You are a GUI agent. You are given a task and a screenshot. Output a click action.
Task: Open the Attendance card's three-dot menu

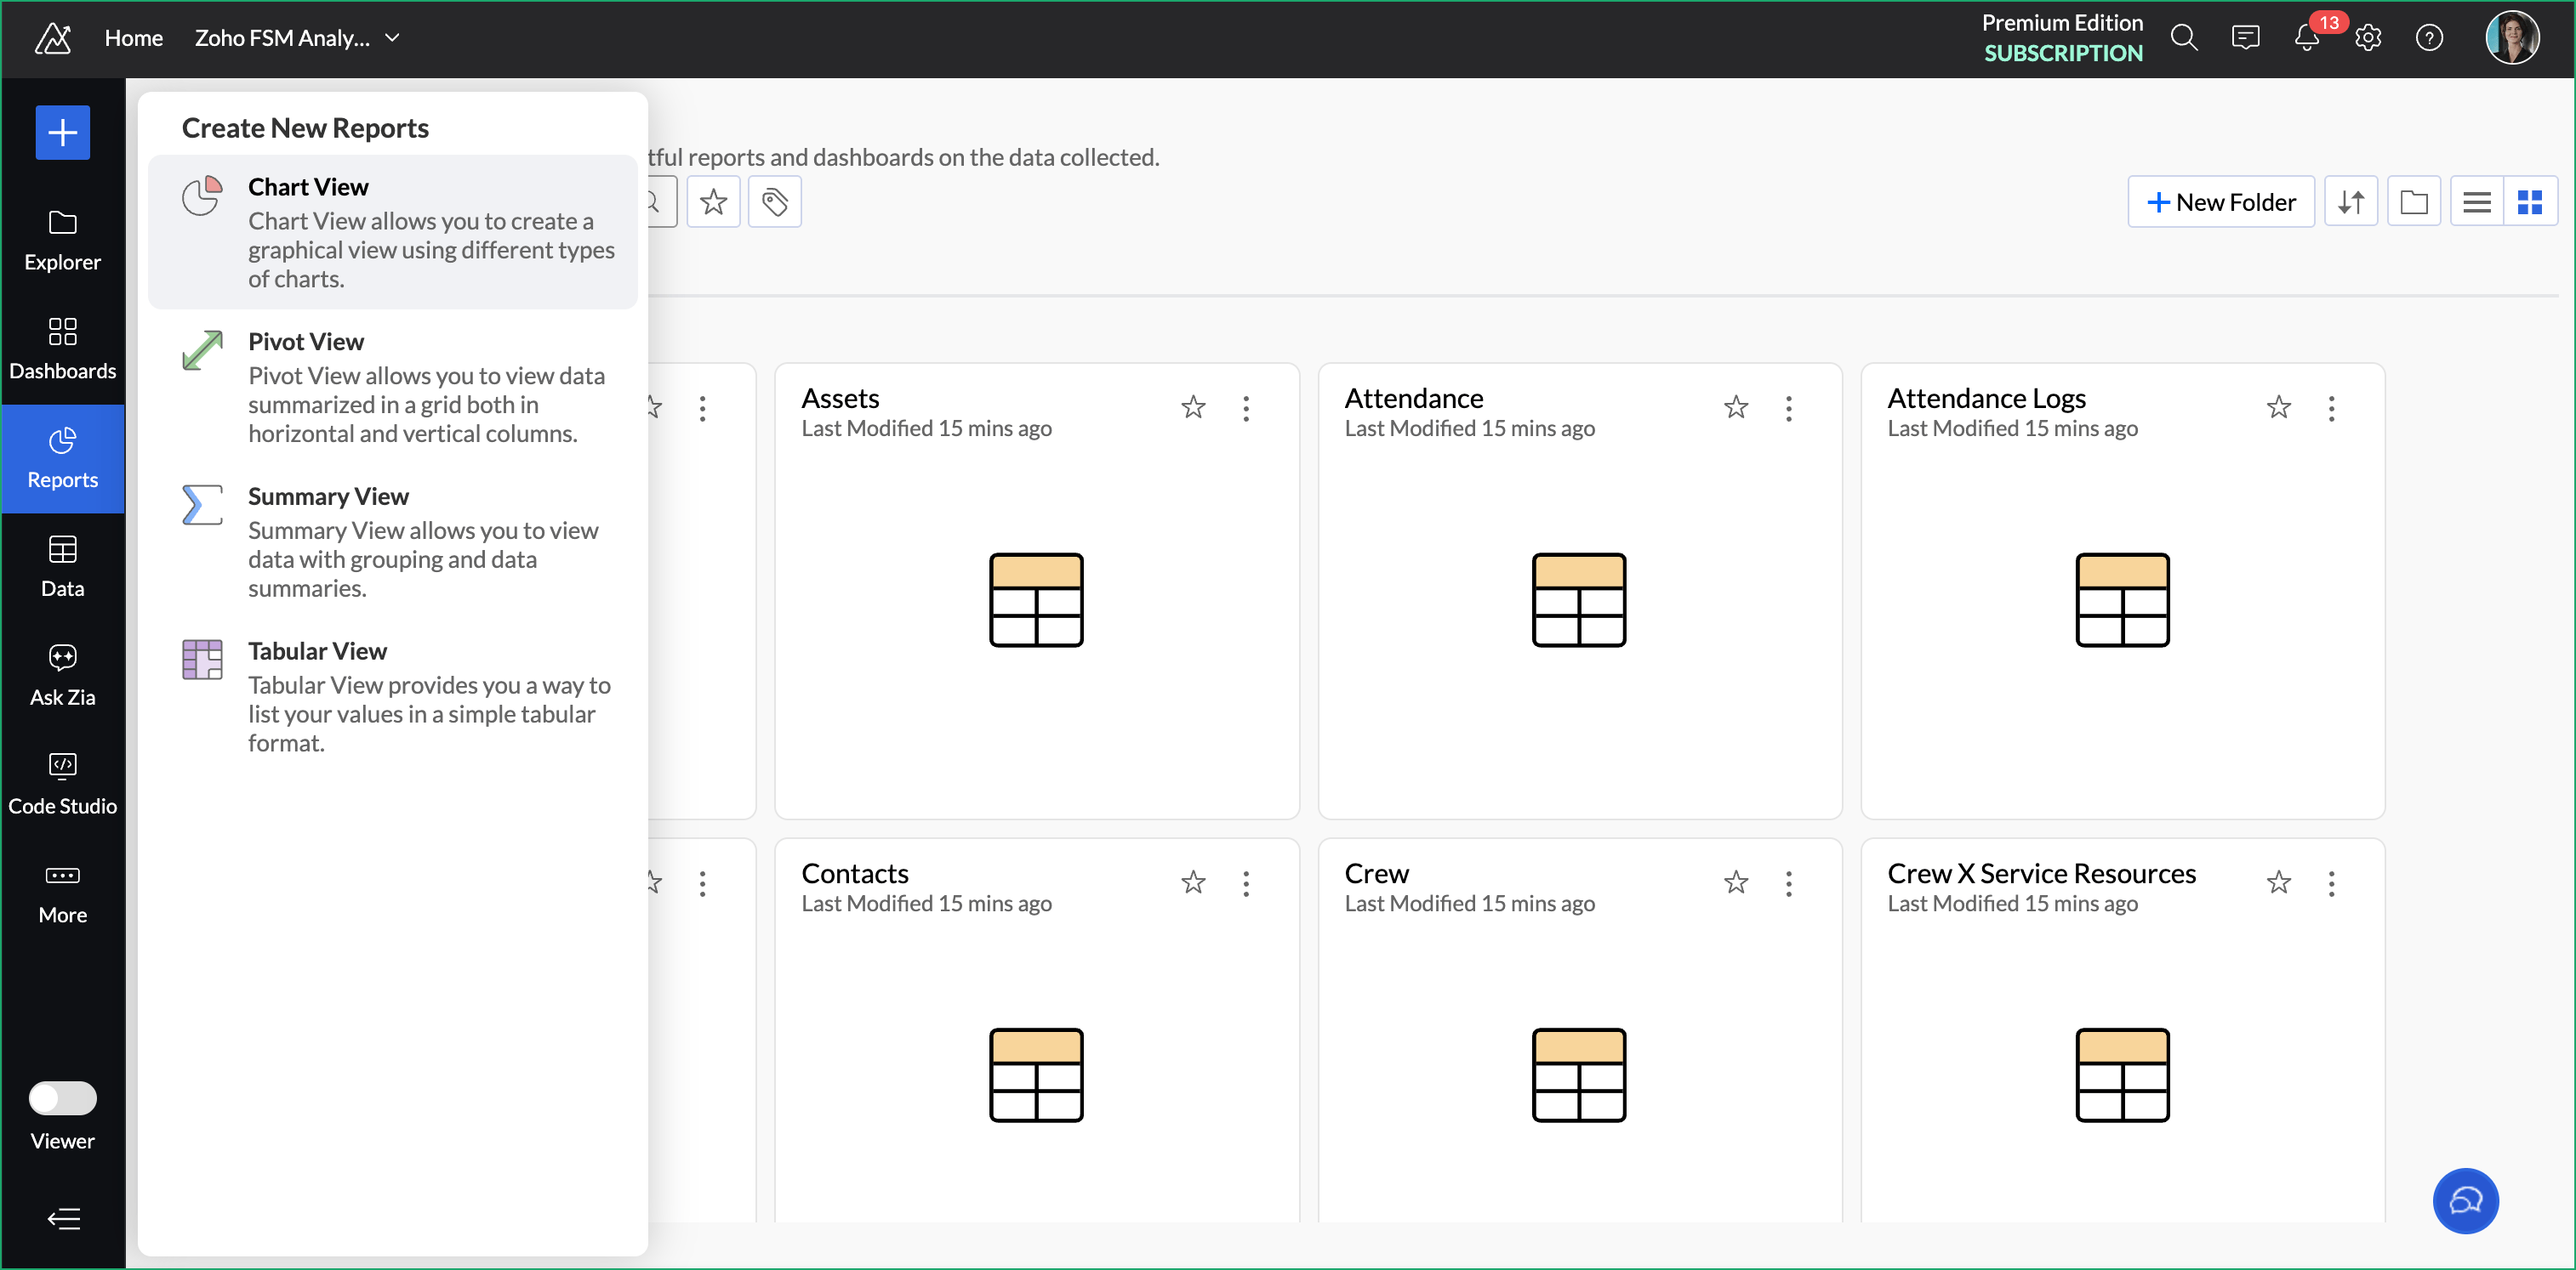click(x=1788, y=408)
